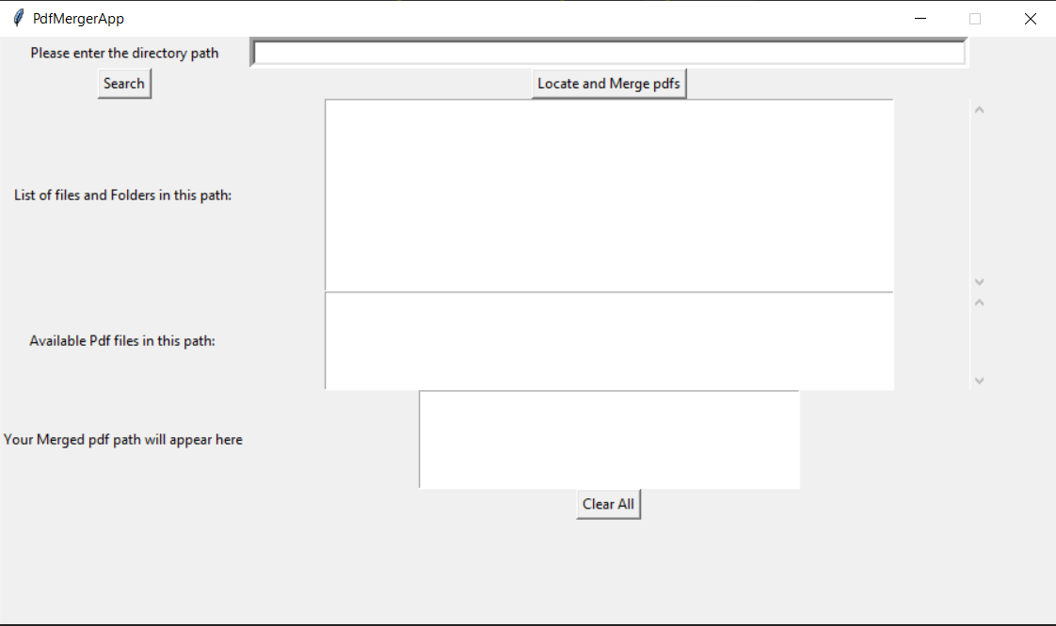Click inside the directory path input box

pos(608,53)
